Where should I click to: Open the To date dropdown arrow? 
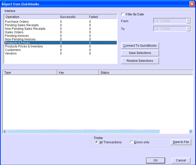pos(188,29)
